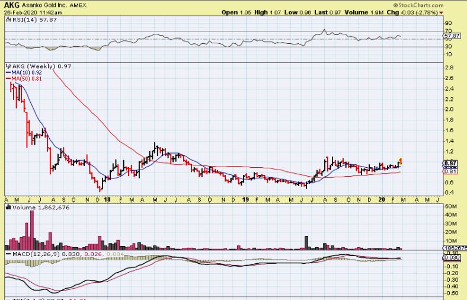
Task: Click the 57.87 RSI value tag on axis
Action: tap(452, 36)
